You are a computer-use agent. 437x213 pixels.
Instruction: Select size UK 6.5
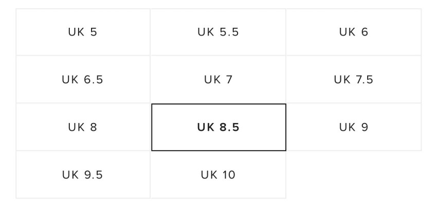point(83,80)
